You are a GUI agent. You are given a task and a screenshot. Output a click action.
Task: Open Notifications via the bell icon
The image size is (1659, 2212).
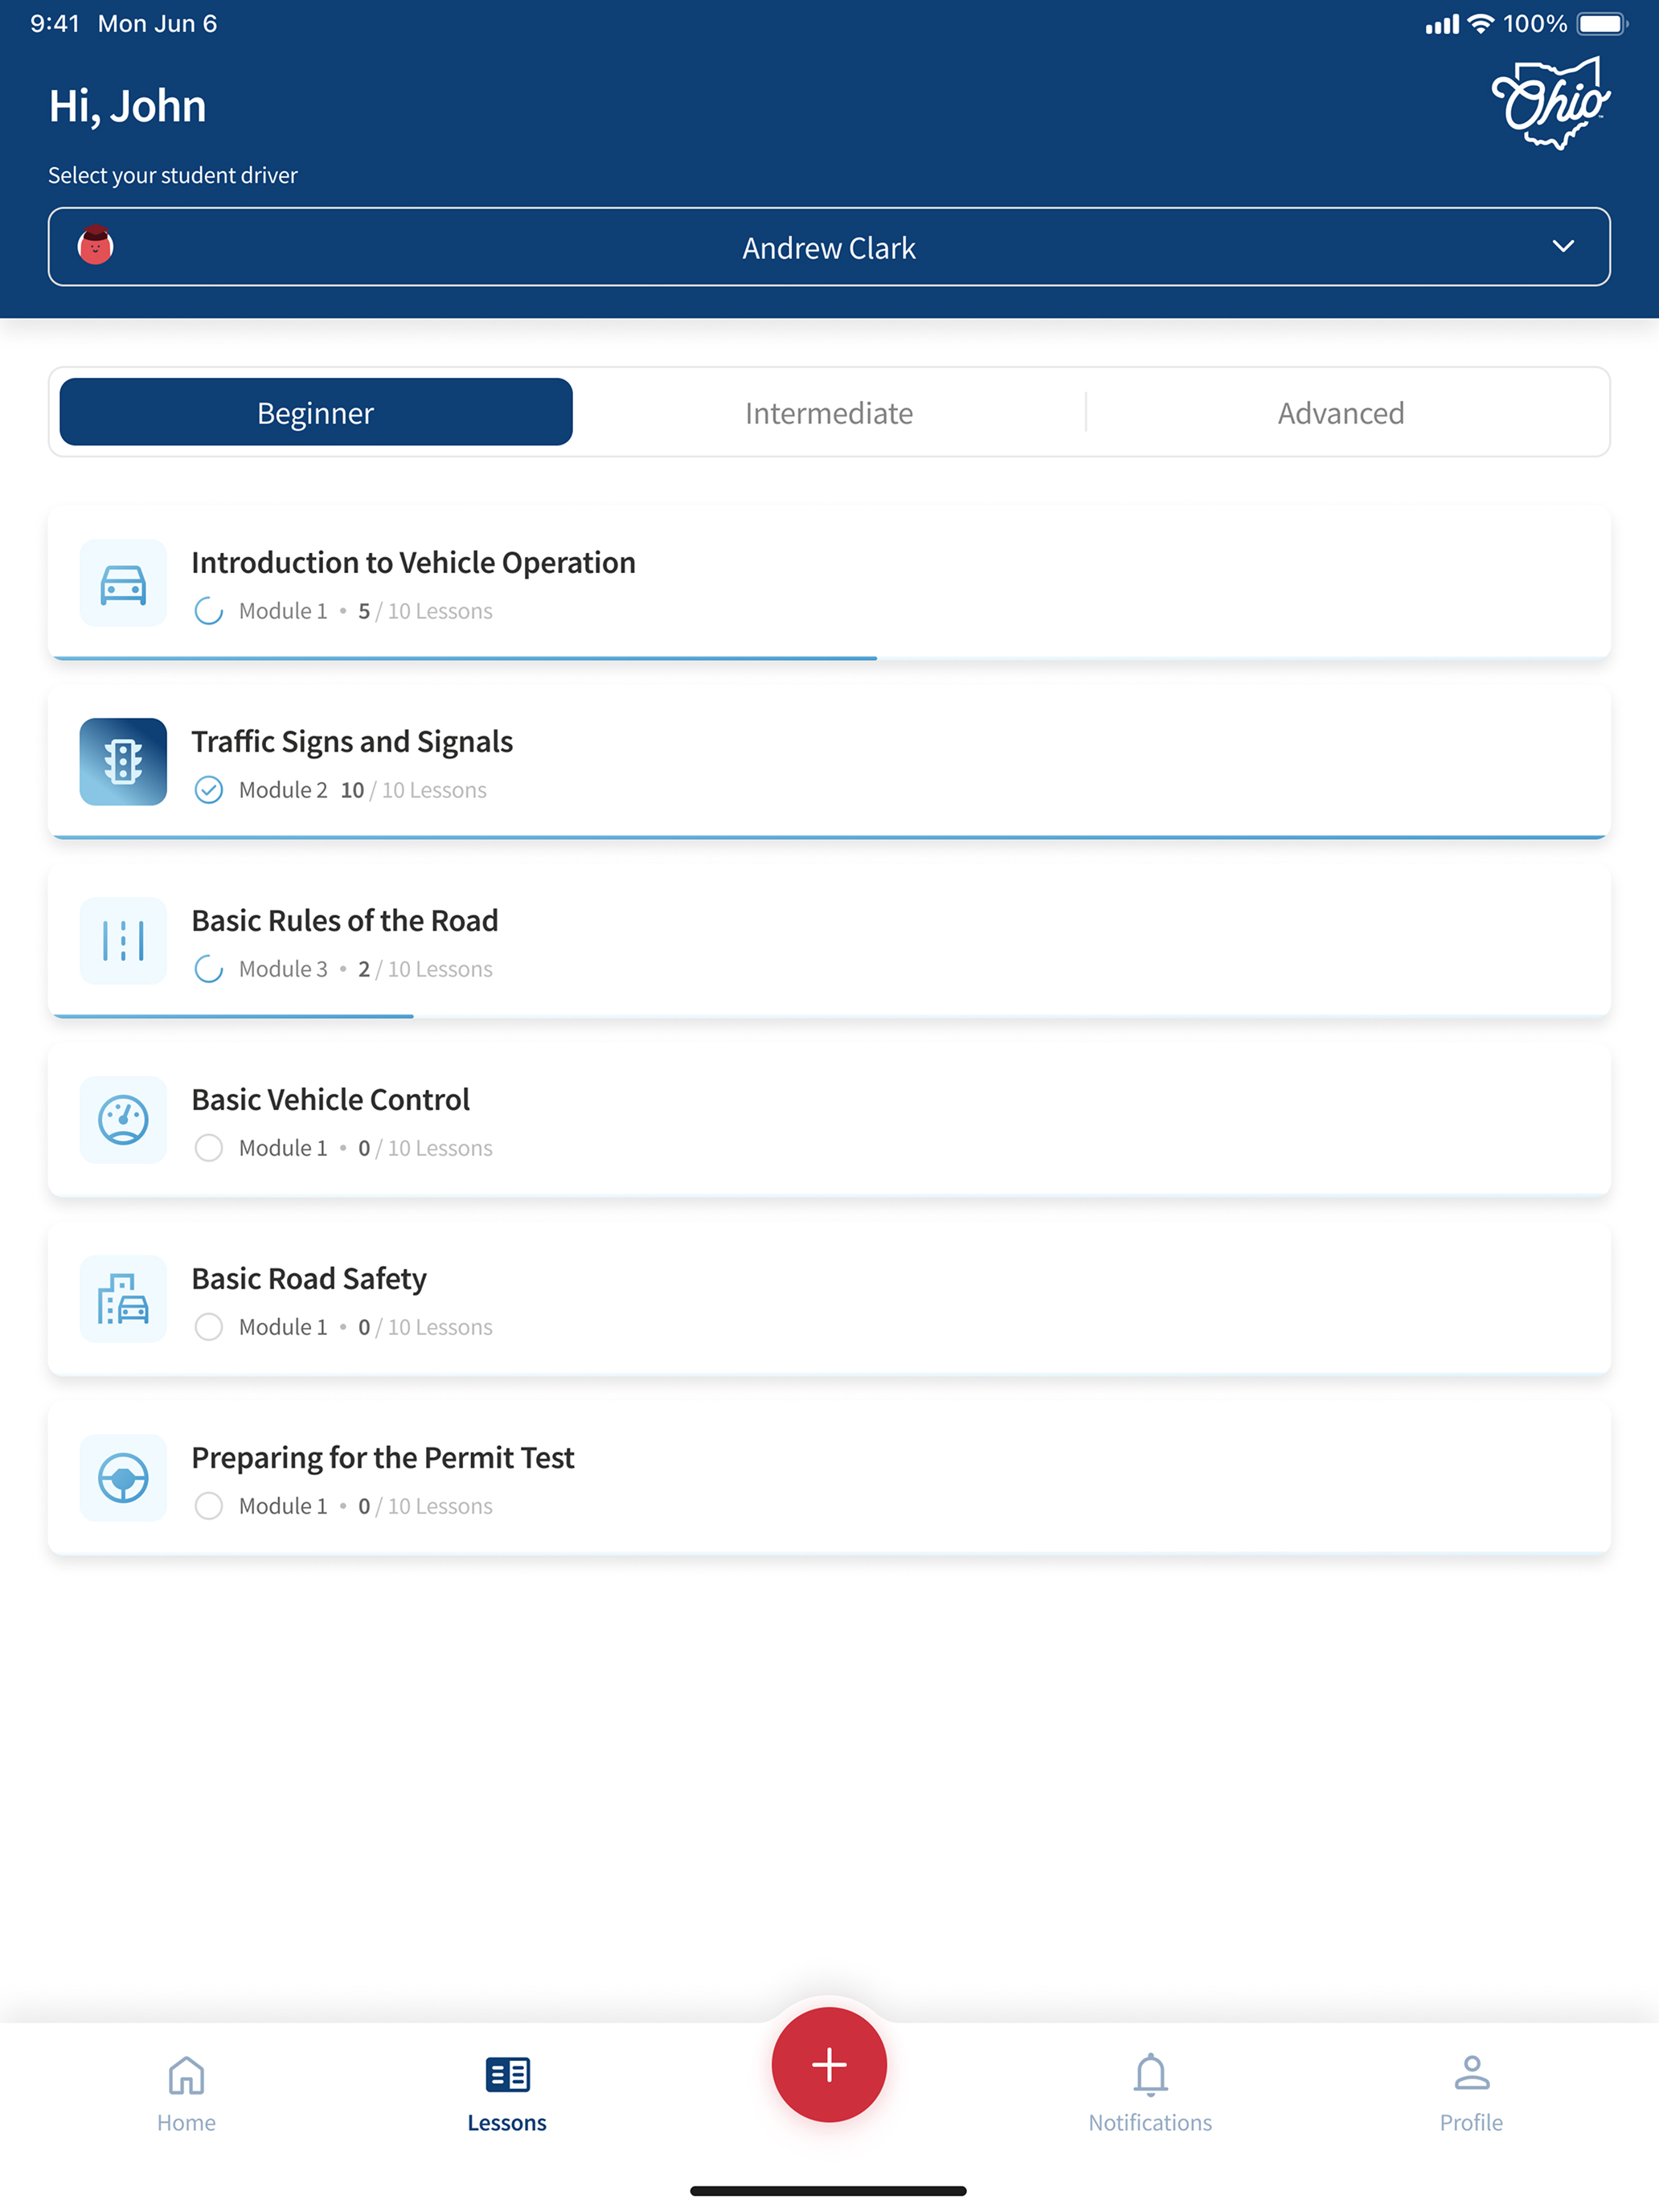(x=1150, y=2075)
